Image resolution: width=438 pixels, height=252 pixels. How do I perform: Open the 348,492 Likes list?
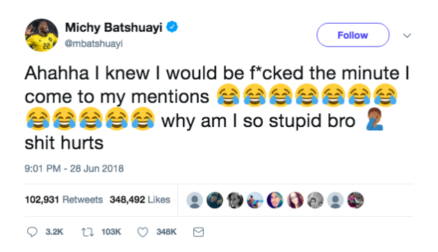tap(140, 199)
